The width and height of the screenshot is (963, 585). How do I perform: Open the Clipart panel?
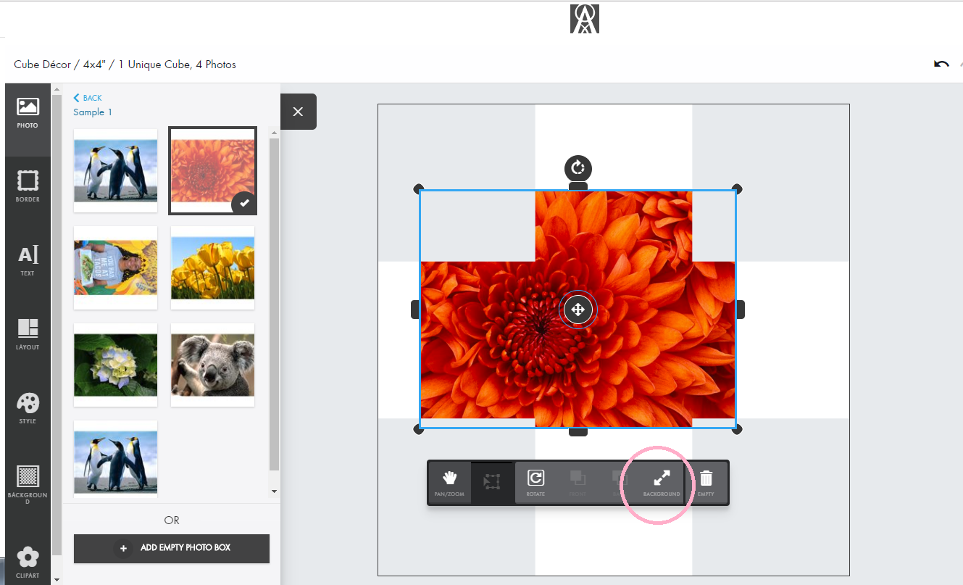pos(28,563)
